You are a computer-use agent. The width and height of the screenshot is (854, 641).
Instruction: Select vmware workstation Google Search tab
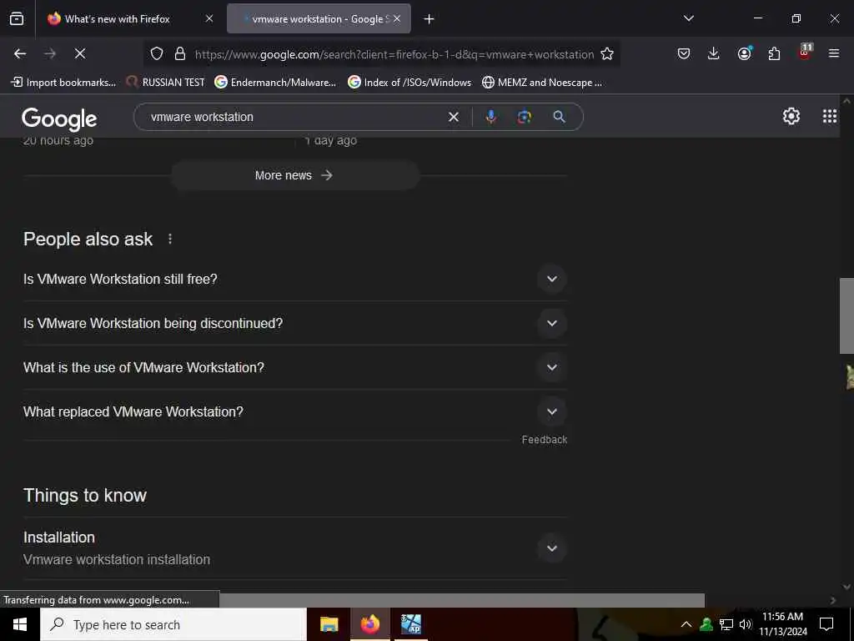319,19
